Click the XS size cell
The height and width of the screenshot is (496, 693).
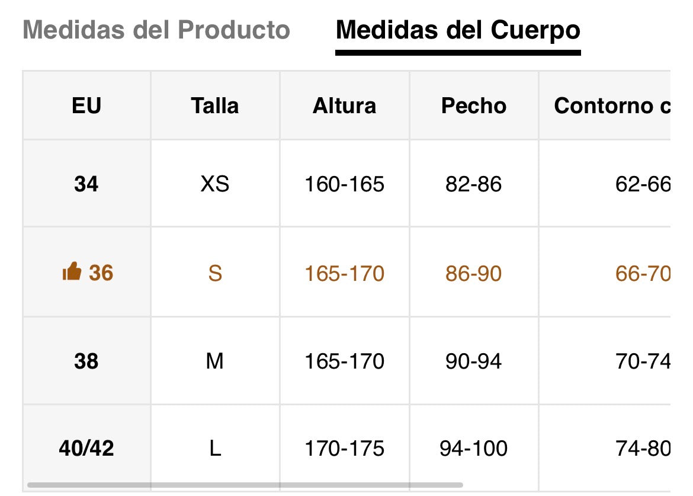point(215,184)
